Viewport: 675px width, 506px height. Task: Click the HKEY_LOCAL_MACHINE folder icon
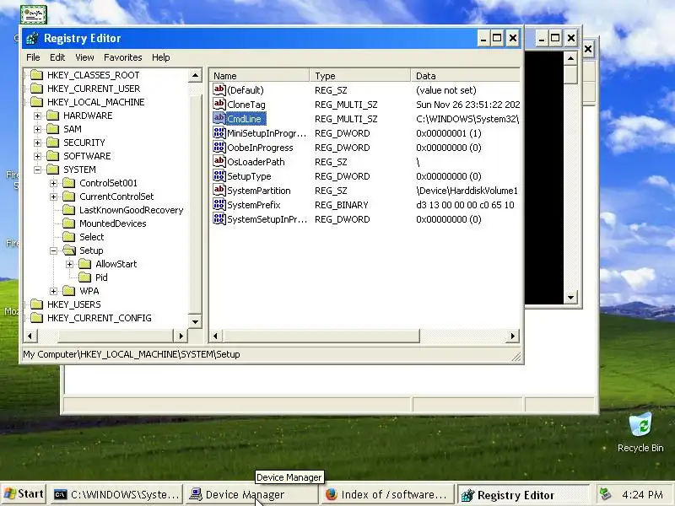click(x=37, y=102)
